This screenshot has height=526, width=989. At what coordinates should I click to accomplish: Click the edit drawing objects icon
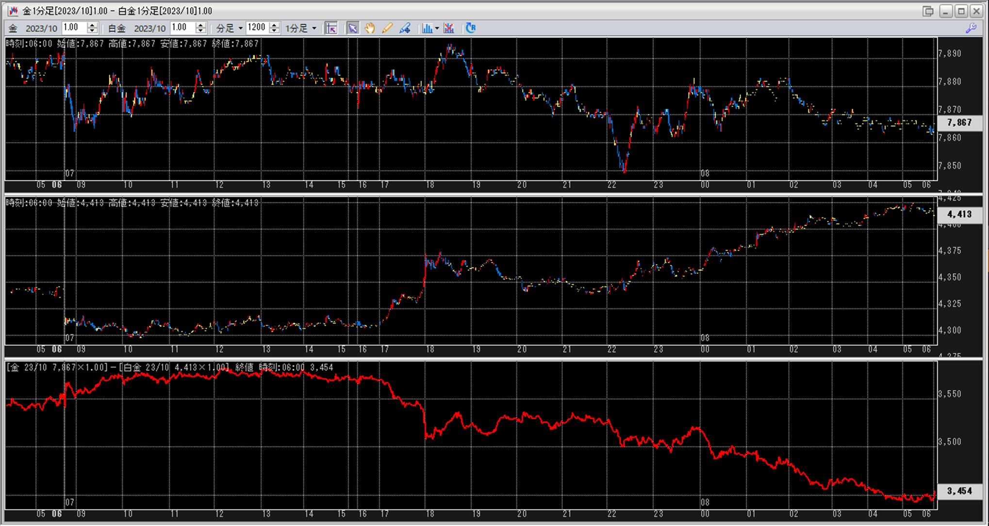pyautogui.click(x=405, y=28)
